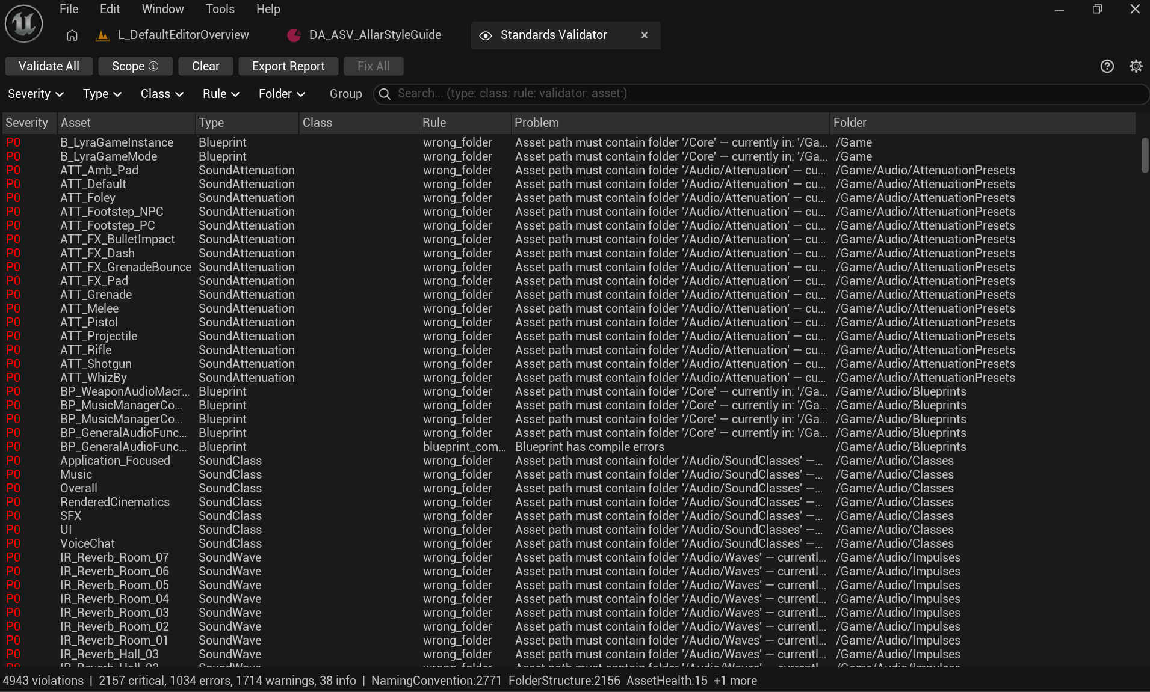Select the ATT_Amb_Pad row
Image resolution: width=1150 pixels, height=692 pixels.
[569, 170]
